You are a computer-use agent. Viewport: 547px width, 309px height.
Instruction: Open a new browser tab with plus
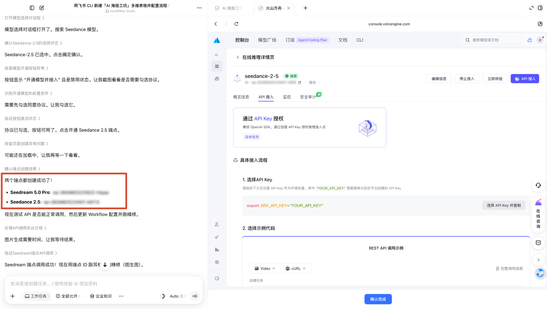point(305,8)
